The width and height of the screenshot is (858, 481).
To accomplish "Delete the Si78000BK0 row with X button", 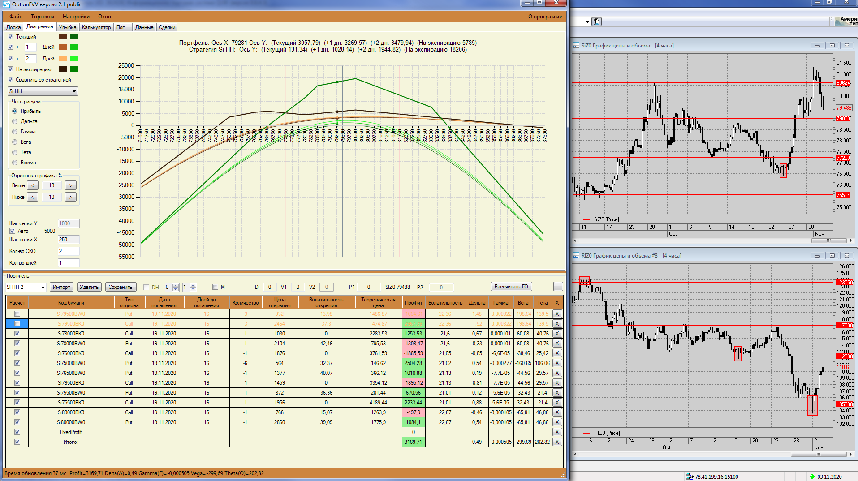I will click(557, 334).
